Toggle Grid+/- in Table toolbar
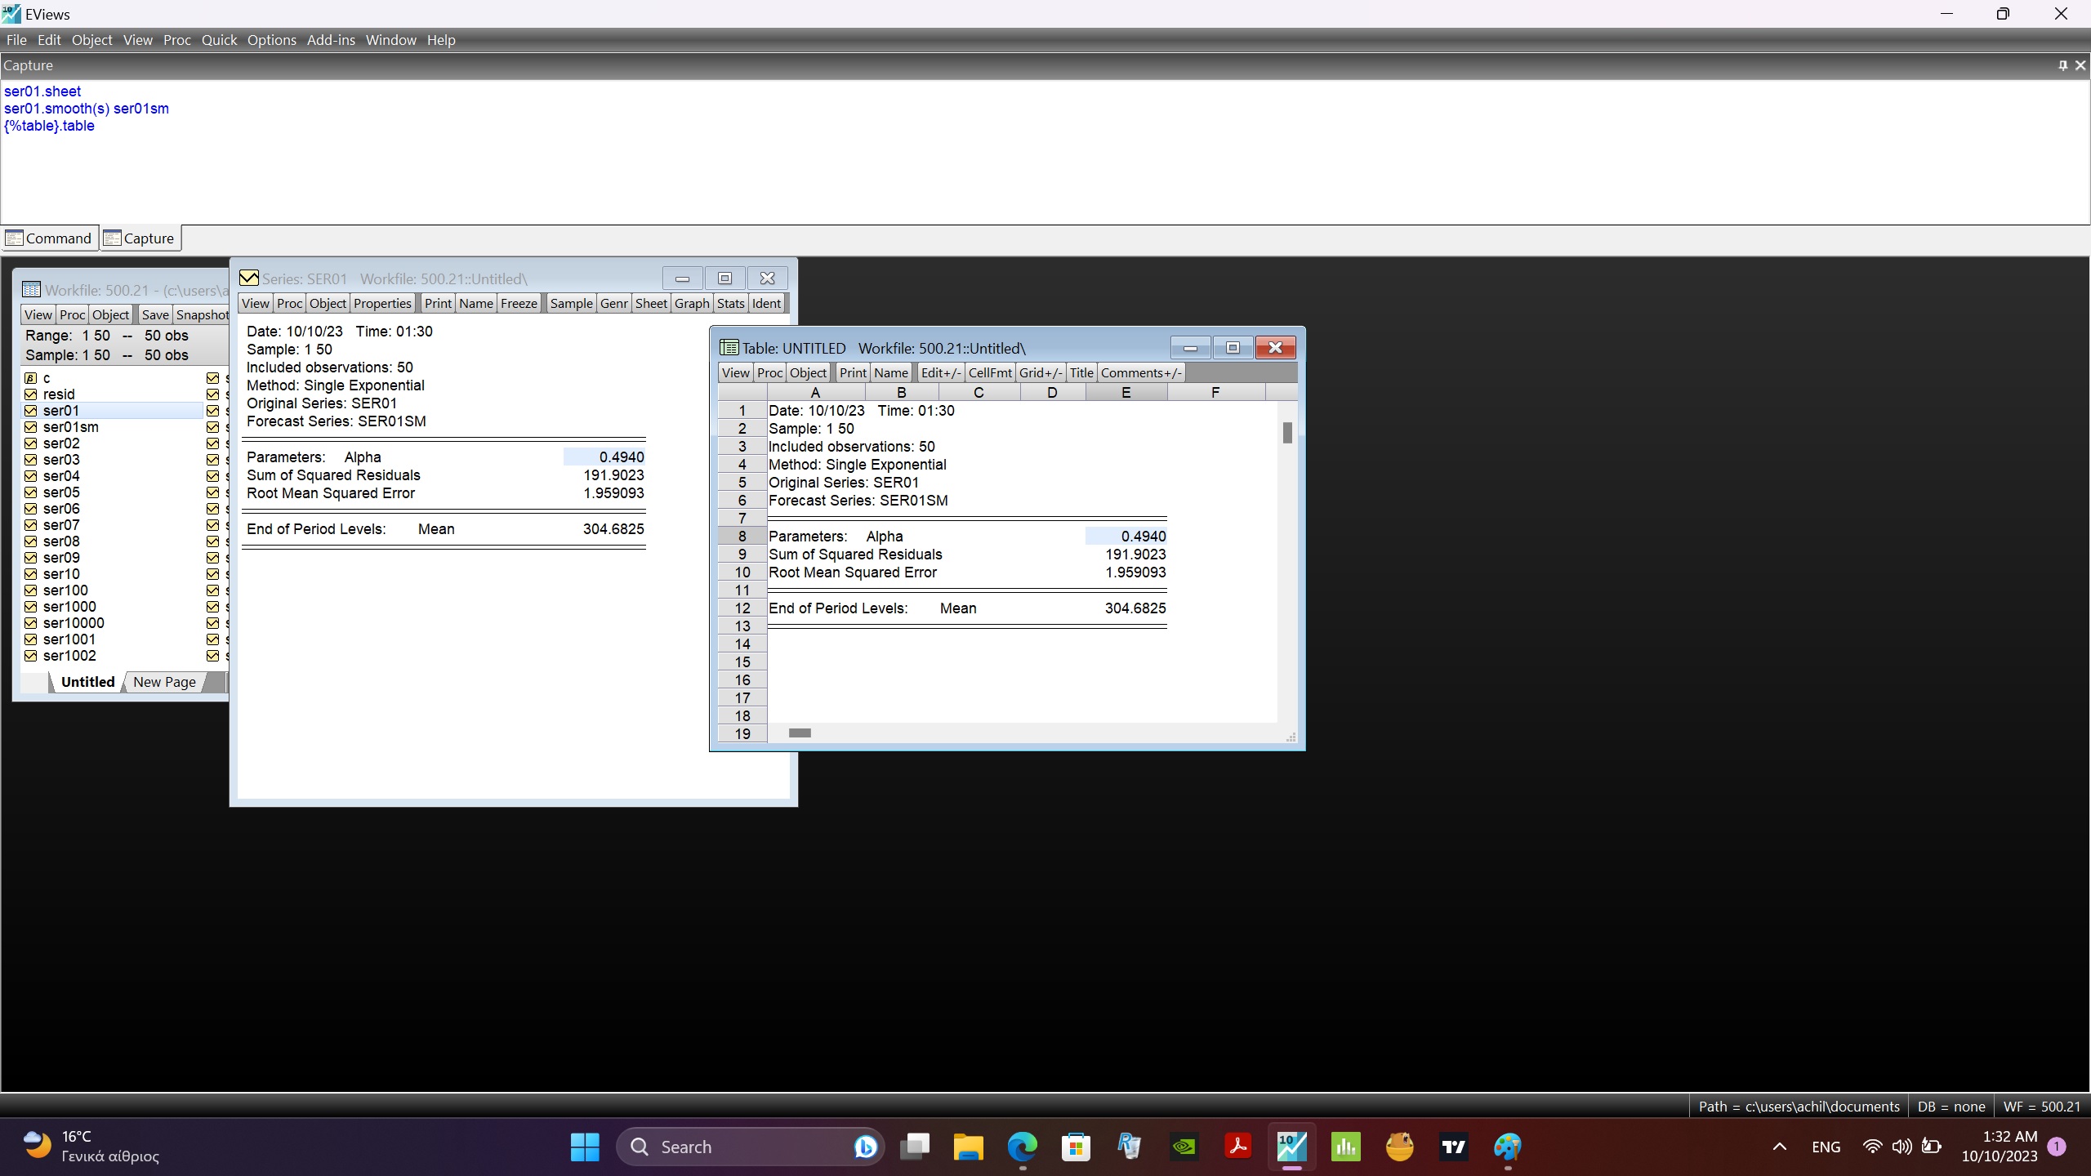2091x1176 pixels. coord(1040,372)
